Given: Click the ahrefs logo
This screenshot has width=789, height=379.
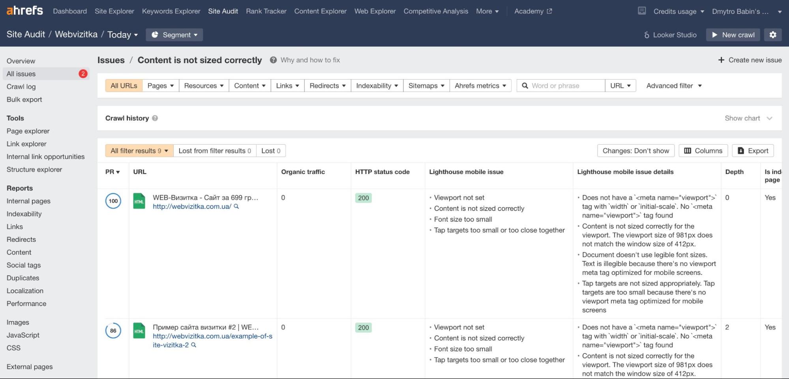Looking at the screenshot, I should click(x=24, y=11).
